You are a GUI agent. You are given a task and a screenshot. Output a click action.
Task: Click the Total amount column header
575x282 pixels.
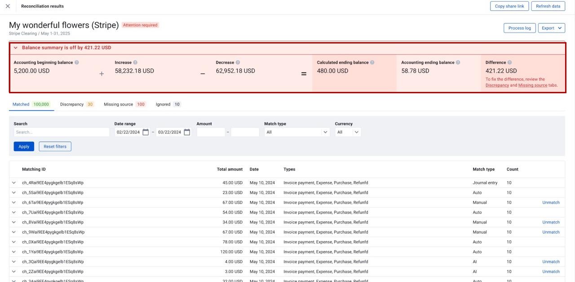pyautogui.click(x=230, y=169)
